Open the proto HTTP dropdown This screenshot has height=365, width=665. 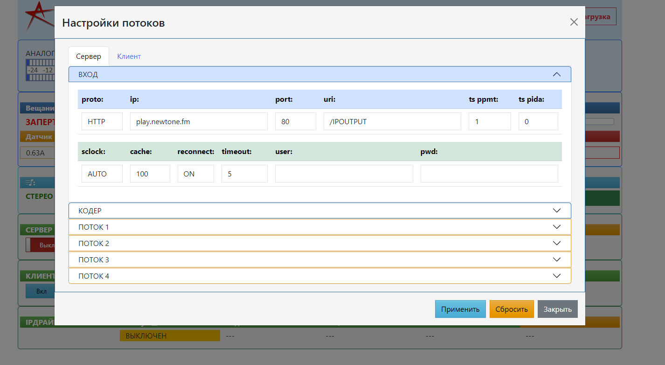102,121
